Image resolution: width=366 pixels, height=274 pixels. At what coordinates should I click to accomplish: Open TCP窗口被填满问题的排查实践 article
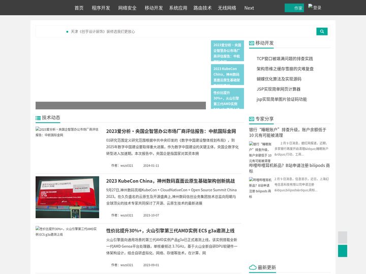[x=285, y=59]
